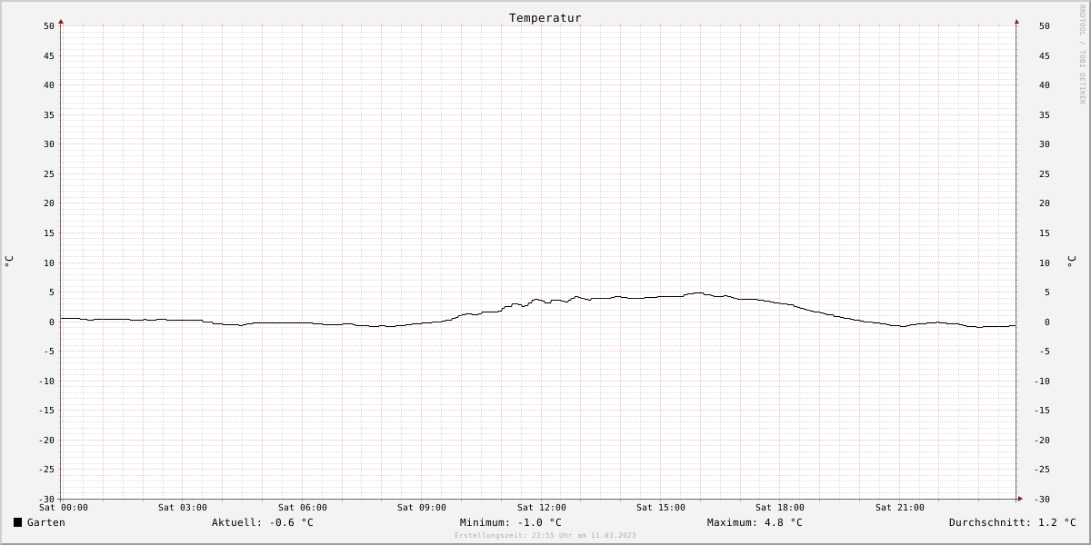Select the Durchschnitt: 1.2 °C value

pyautogui.click(x=1013, y=522)
